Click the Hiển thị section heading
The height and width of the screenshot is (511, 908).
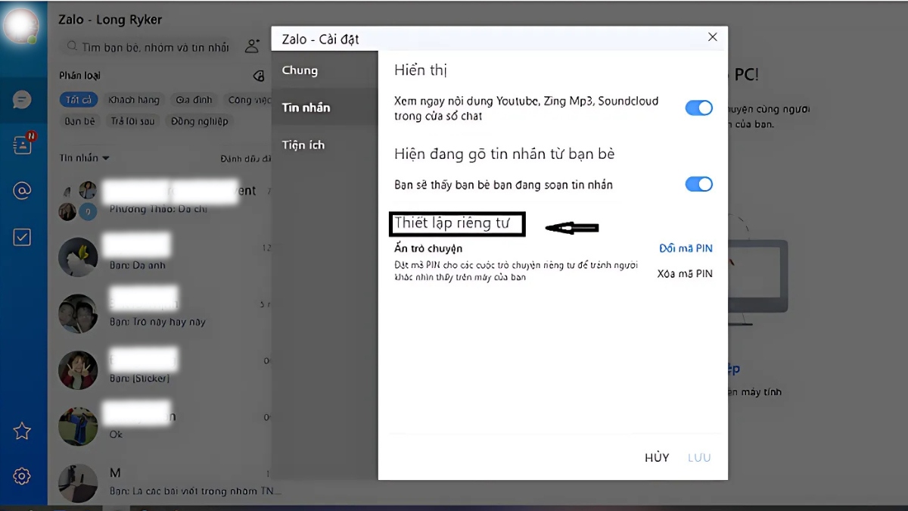coord(421,71)
